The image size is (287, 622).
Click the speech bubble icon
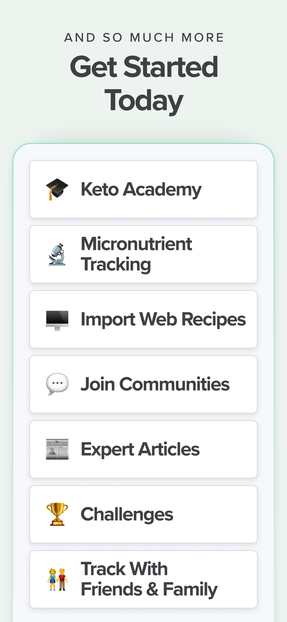[x=57, y=384]
